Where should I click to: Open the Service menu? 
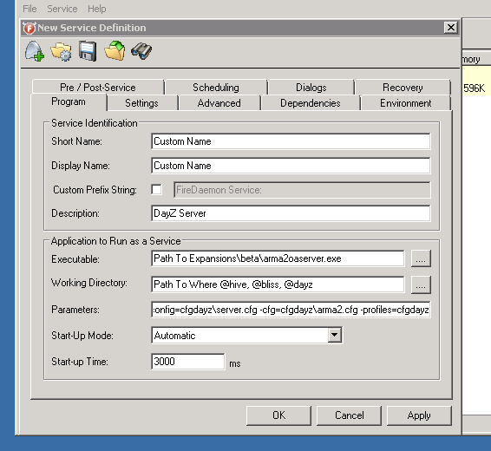tap(62, 9)
